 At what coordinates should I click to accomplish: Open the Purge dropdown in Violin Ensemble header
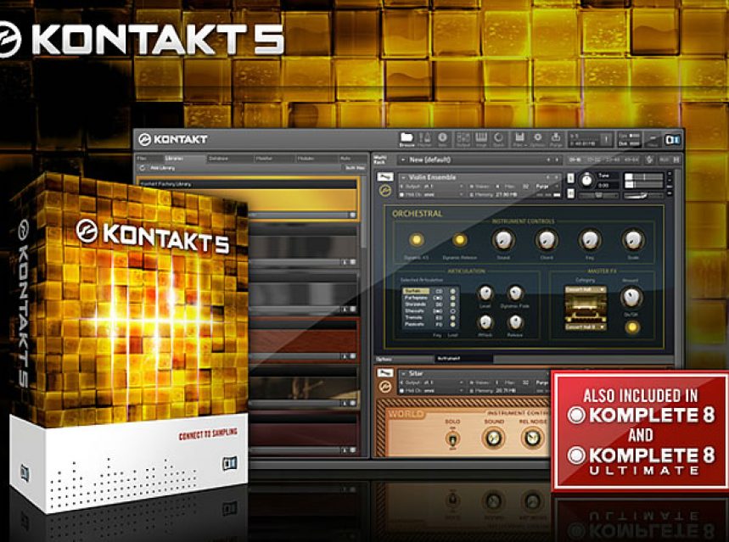coord(547,187)
